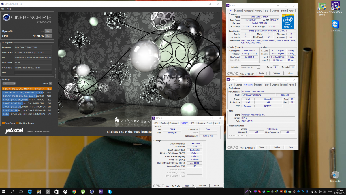Open SPD tab in CPU-Z CPU window
346x195 pixels.
click(266, 11)
